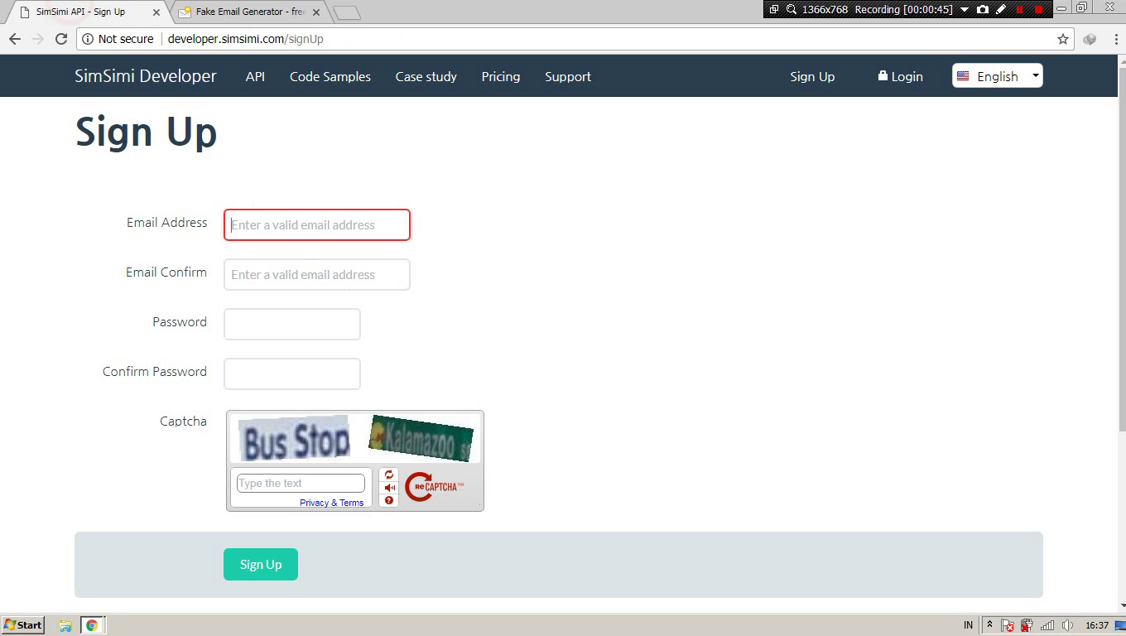
Task: Click the reCAPTCHA logo
Action: point(434,487)
